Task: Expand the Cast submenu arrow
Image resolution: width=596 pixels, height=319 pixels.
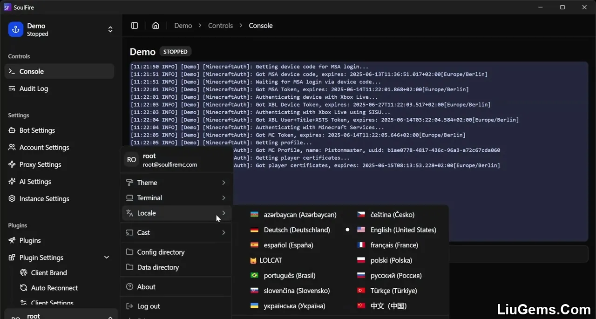Action: 223,232
